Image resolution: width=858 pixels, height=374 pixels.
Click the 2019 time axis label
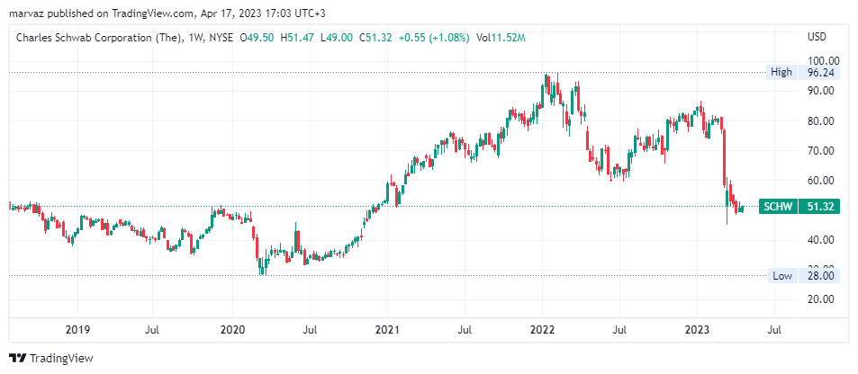77,330
